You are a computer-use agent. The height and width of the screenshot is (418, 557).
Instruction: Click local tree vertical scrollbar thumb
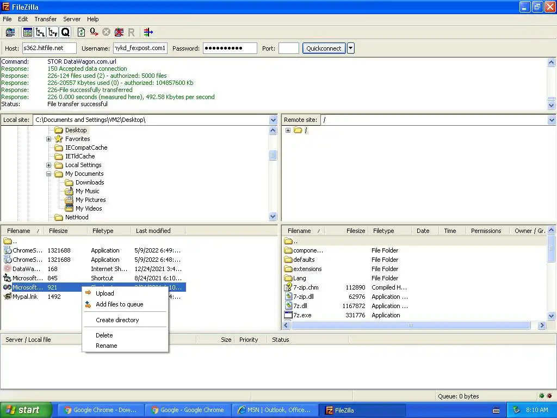pyautogui.click(x=273, y=155)
